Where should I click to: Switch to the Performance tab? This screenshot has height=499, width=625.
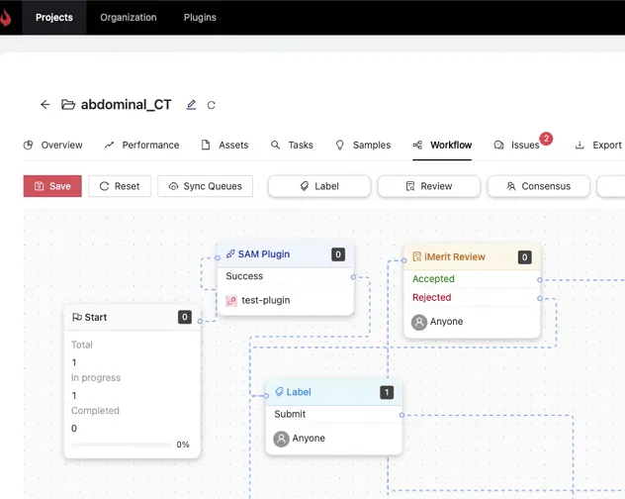tap(141, 145)
